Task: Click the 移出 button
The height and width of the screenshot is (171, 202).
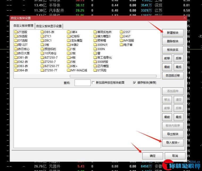Action: [x=167, y=100]
